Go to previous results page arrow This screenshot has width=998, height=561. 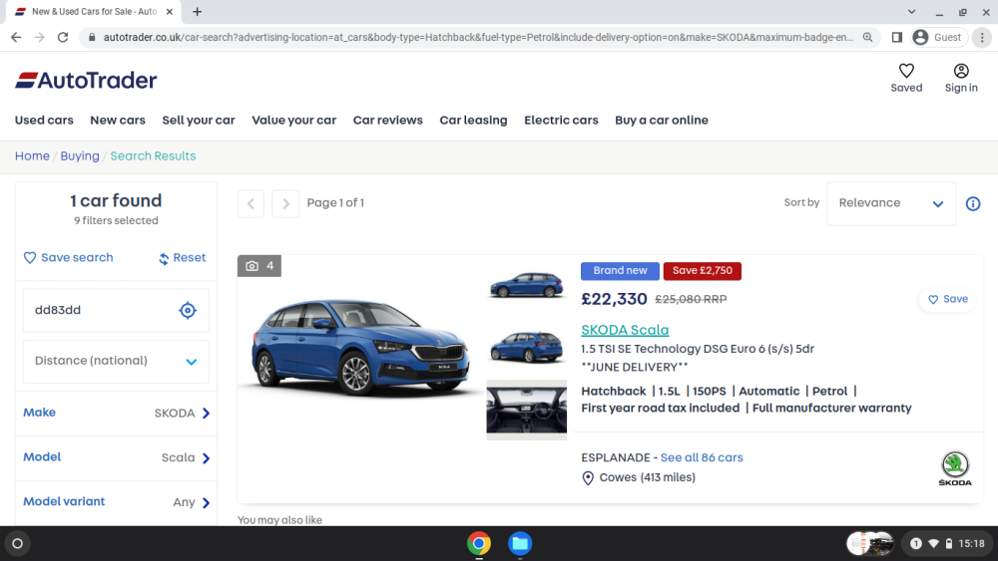(x=250, y=203)
